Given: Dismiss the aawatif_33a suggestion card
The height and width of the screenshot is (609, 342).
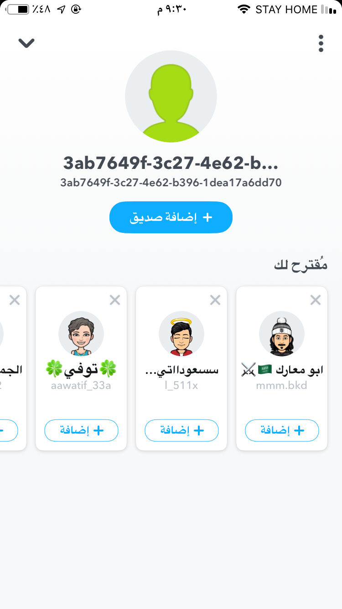Looking at the screenshot, I should click(115, 300).
